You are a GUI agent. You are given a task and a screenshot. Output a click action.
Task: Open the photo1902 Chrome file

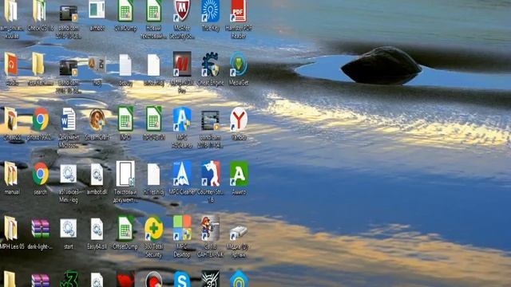coord(40,119)
